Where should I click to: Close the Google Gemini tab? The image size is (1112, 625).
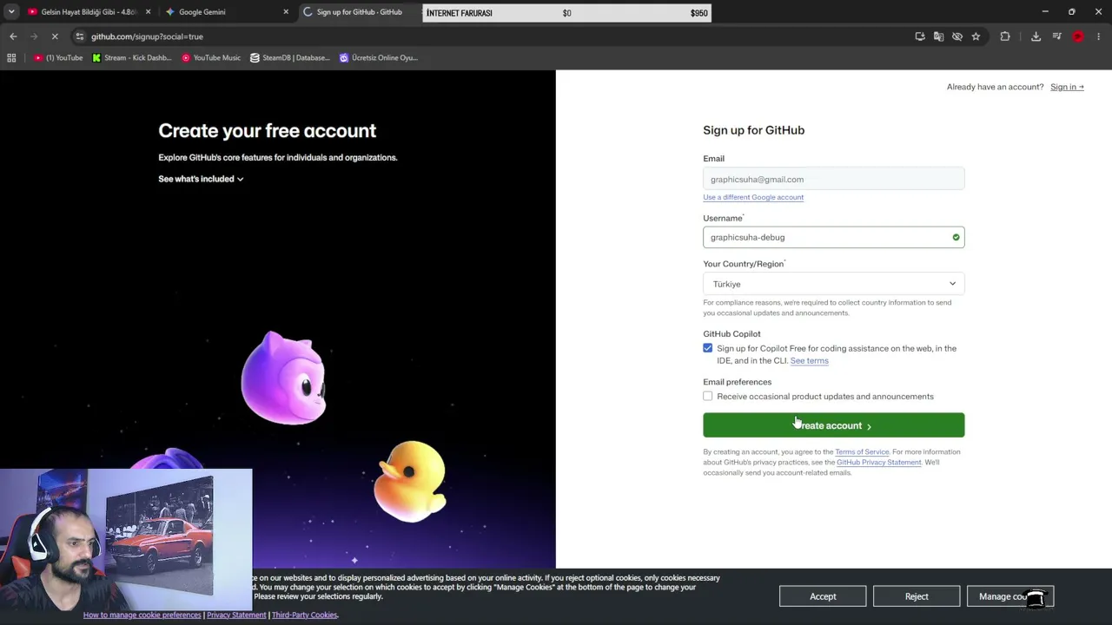[286, 12]
